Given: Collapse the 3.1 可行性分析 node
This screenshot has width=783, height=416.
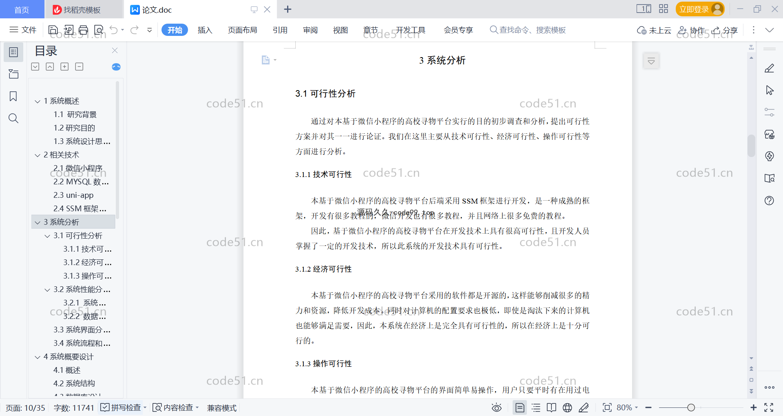Looking at the screenshot, I should [47, 236].
